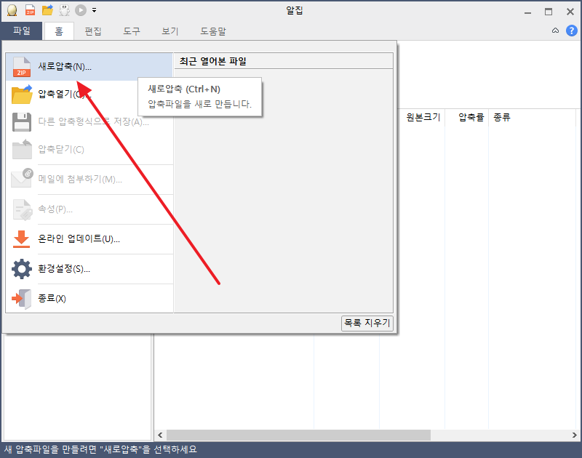This screenshot has width=582, height=458.
Task: Open the quick access toolbar customize dropdown
Action: pos(95,10)
